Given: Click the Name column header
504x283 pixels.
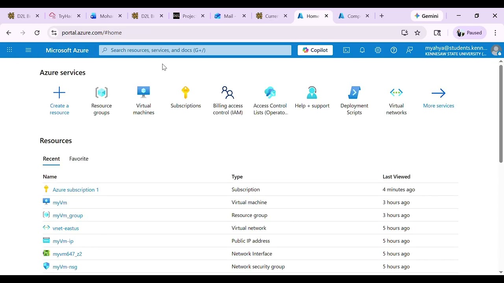Looking at the screenshot, I should pyautogui.click(x=50, y=176).
